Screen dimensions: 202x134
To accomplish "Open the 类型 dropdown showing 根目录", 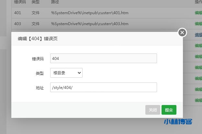I will point(66,73).
